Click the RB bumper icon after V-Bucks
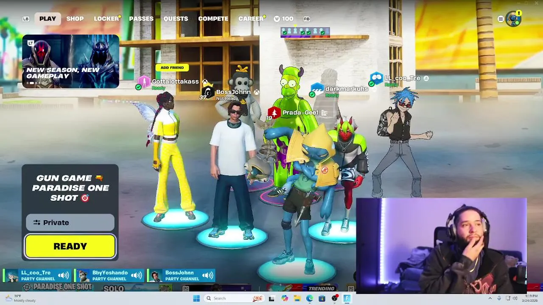 pos(307,19)
